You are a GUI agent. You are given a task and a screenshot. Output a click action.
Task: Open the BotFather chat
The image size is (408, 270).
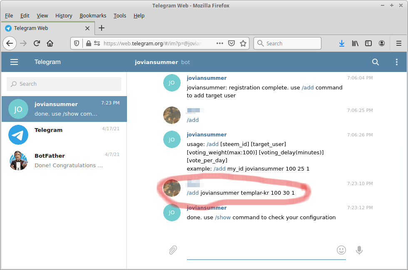[64, 161]
